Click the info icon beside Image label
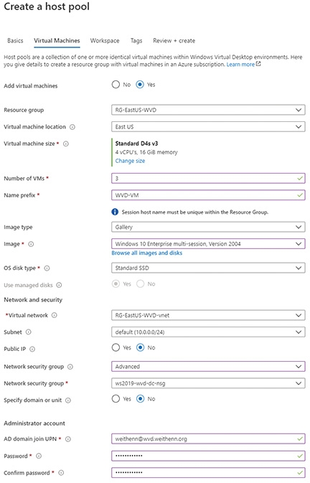This screenshot has height=483, width=310. pos(31,244)
